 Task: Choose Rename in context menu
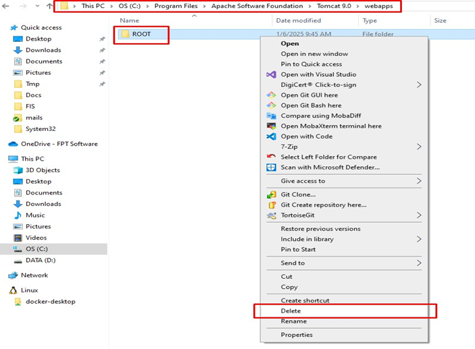pyautogui.click(x=345, y=321)
